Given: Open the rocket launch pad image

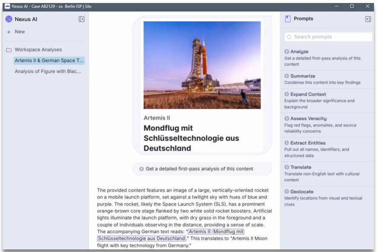Looking at the screenshot, I should coord(202,65).
